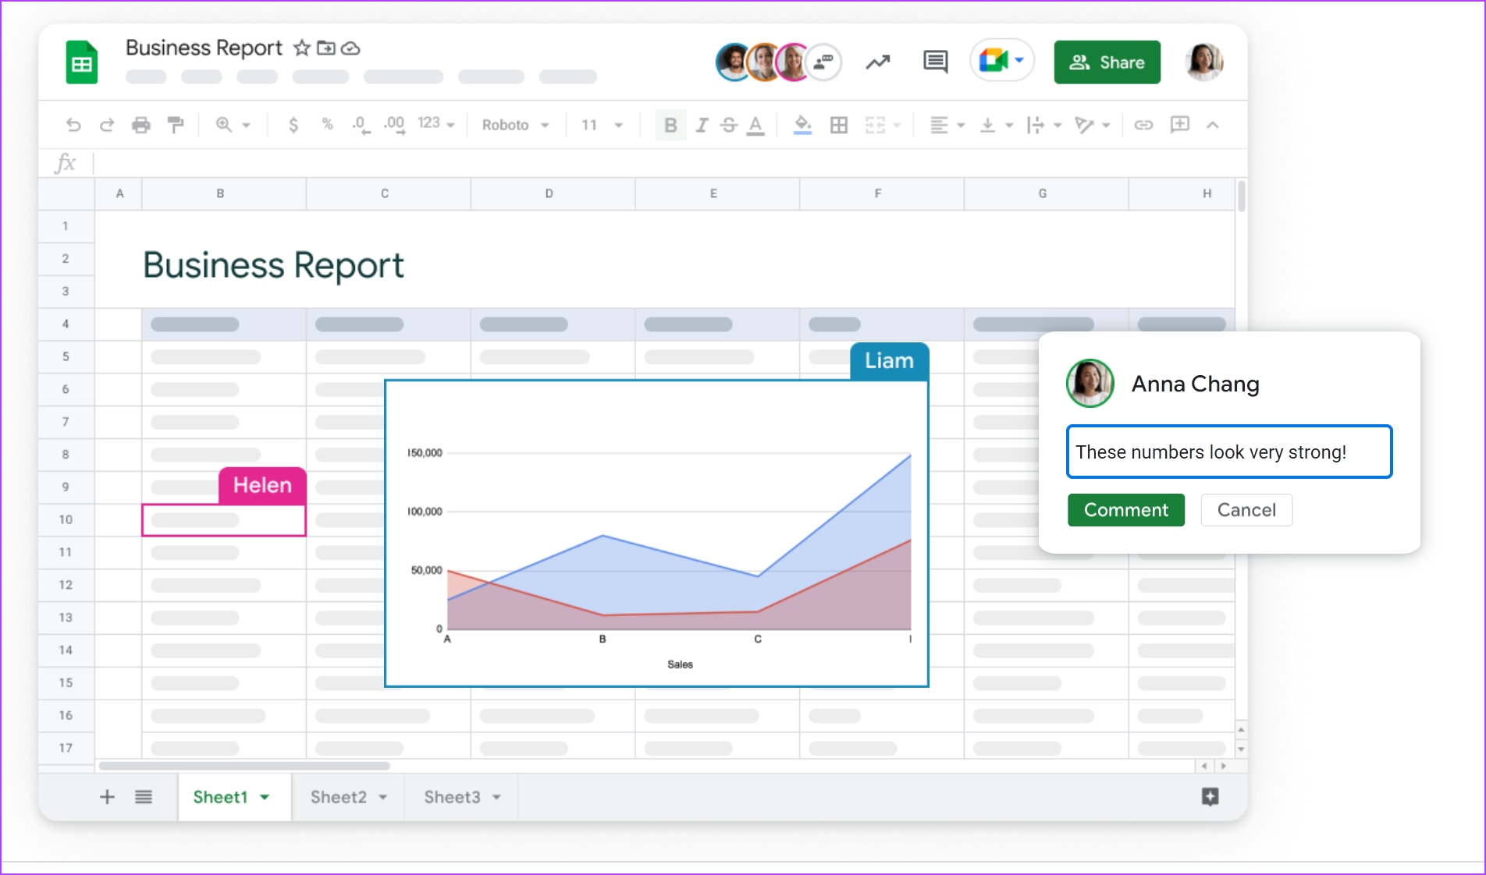The image size is (1486, 875).
Task: Open the text rotation dropdown
Action: (x=1092, y=125)
